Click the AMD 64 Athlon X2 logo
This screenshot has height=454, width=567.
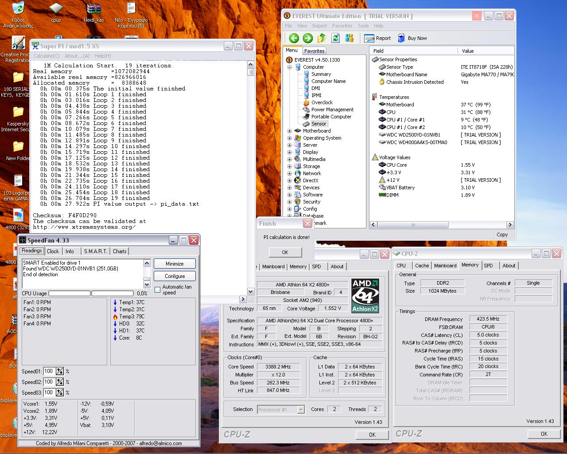[x=365, y=296]
